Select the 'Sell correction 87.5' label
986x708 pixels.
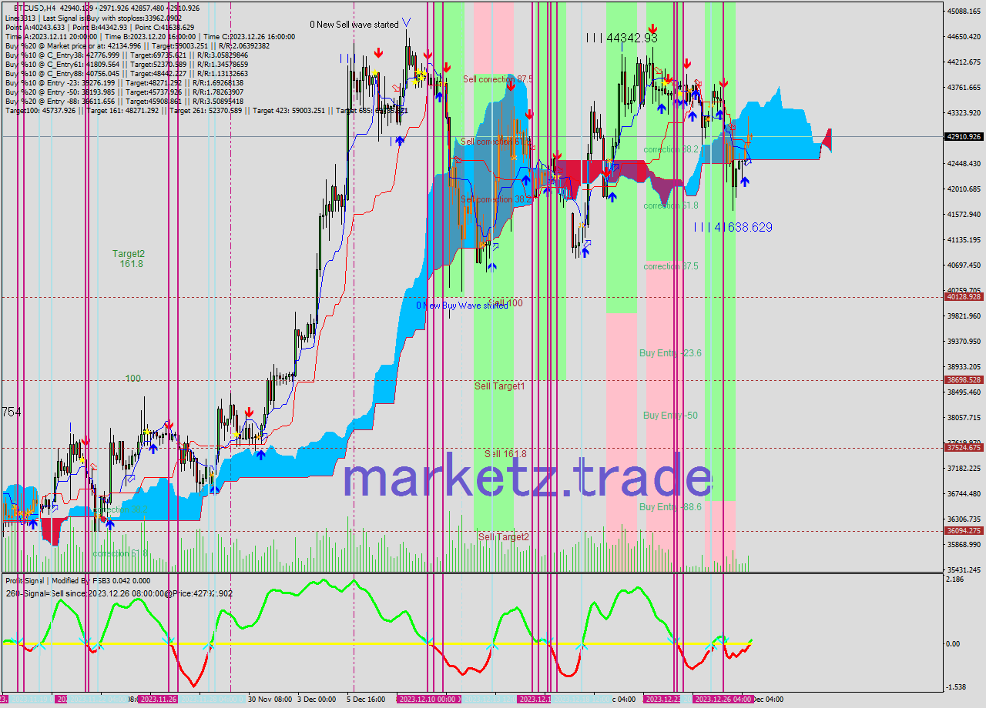coord(498,79)
